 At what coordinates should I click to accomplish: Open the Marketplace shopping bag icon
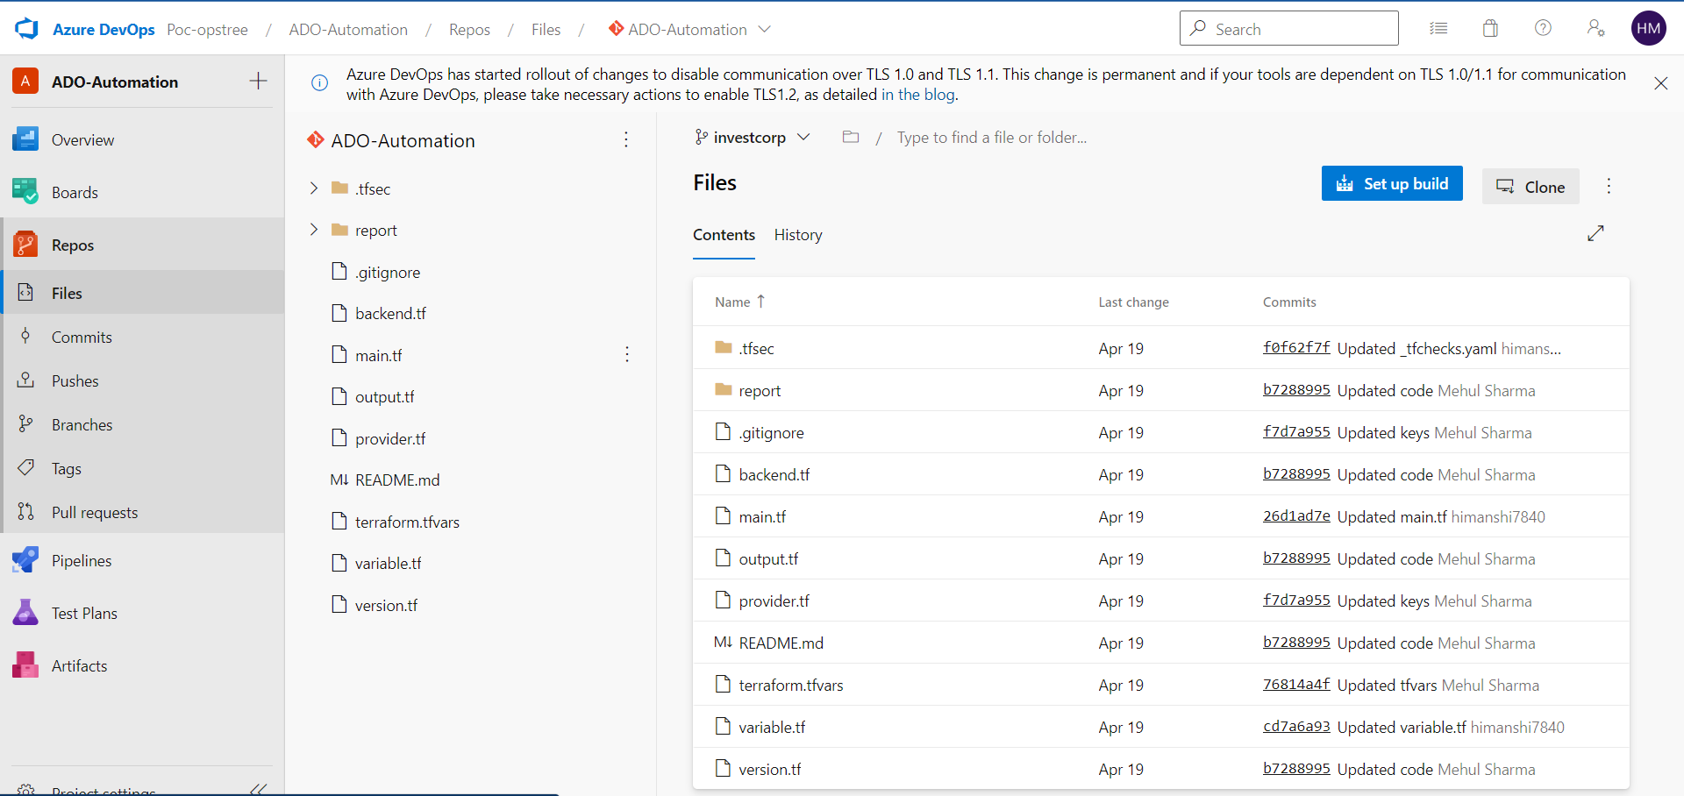coord(1490,29)
